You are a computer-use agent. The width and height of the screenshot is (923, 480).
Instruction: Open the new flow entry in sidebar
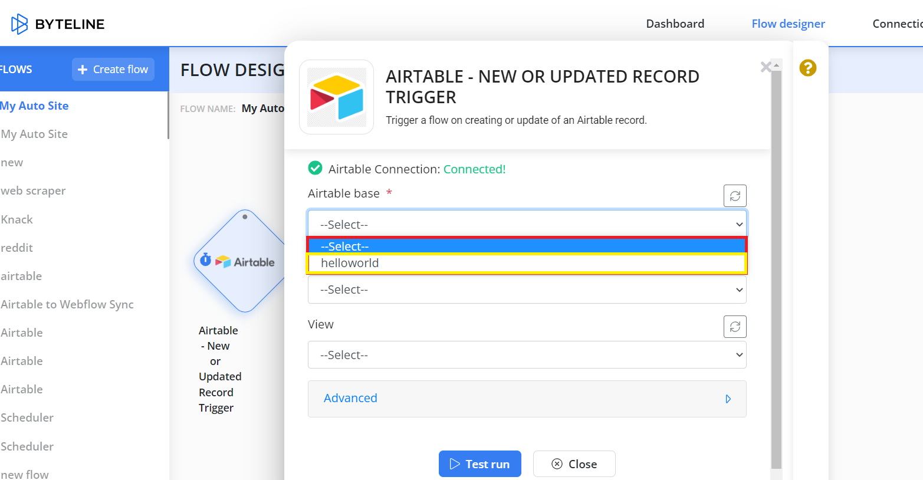[25, 474]
